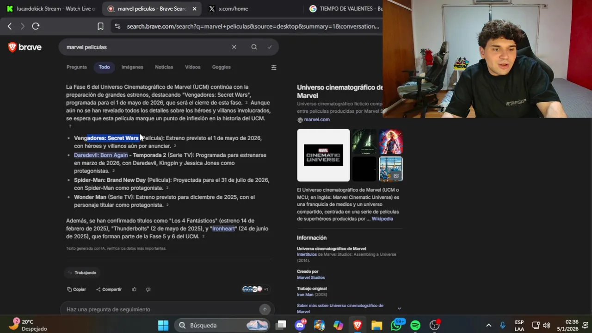Open search filter settings icon
This screenshot has width=592, height=333.
click(x=274, y=68)
